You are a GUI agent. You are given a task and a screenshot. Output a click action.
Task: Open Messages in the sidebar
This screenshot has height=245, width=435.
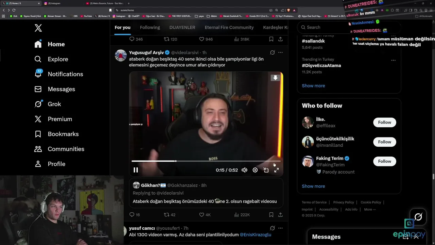click(x=55, y=89)
